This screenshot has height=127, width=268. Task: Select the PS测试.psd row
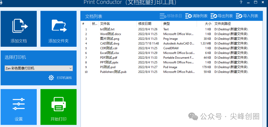point(172,67)
